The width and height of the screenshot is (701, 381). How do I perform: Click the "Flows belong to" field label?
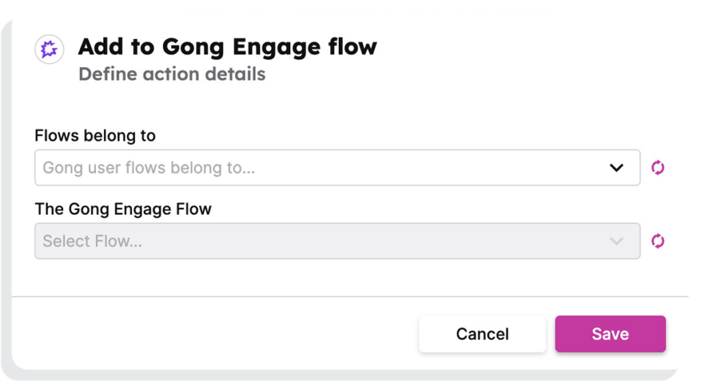tap(95, 135)
